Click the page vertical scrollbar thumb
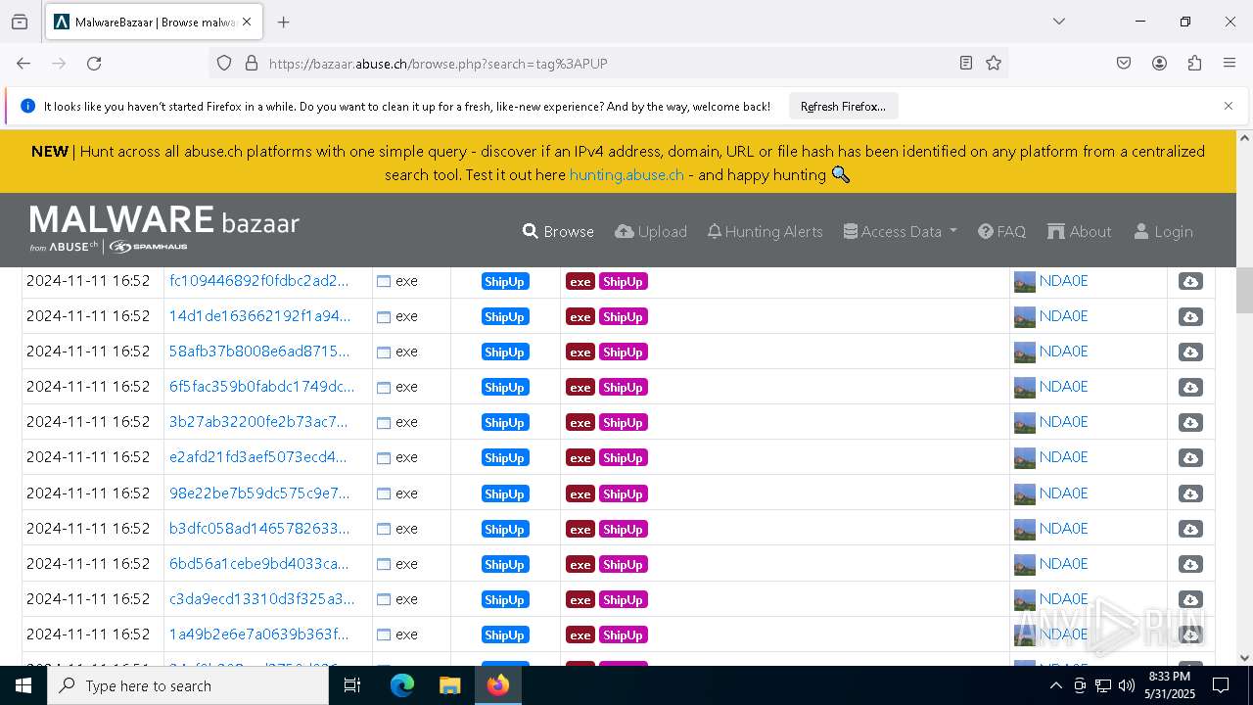The image size is (1253, 705). point(1244,290)
